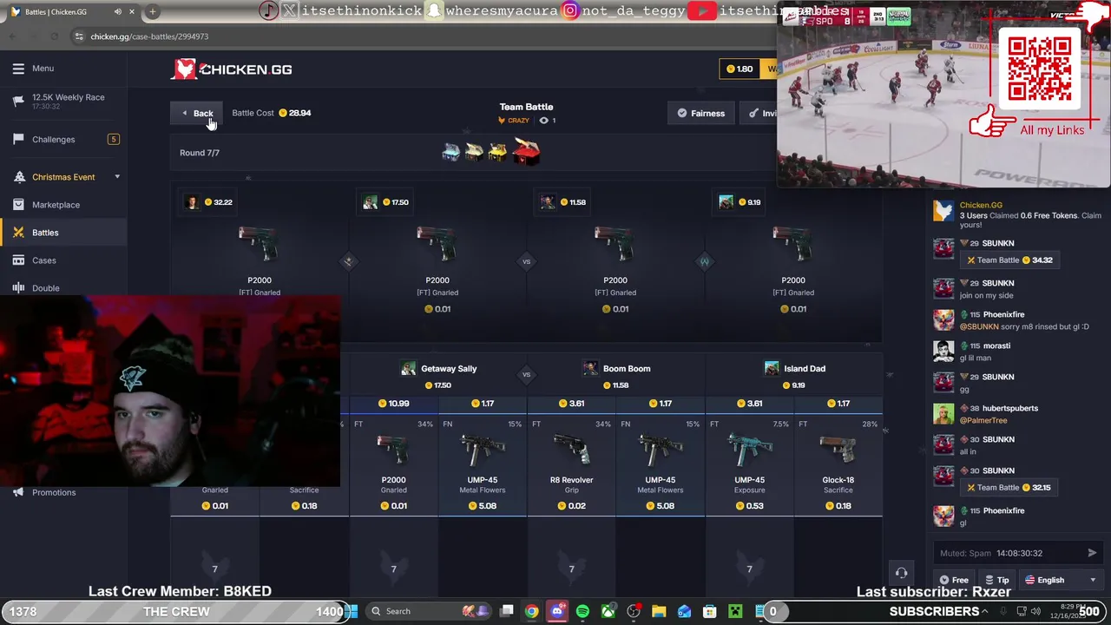Open SBUNKN's Team Battle 34.32 link
1111x625 pixels.
pyautogui.click(x=1009, y=260)
